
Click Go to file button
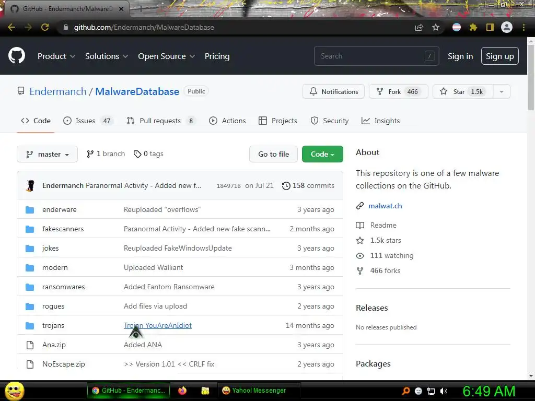273,154
